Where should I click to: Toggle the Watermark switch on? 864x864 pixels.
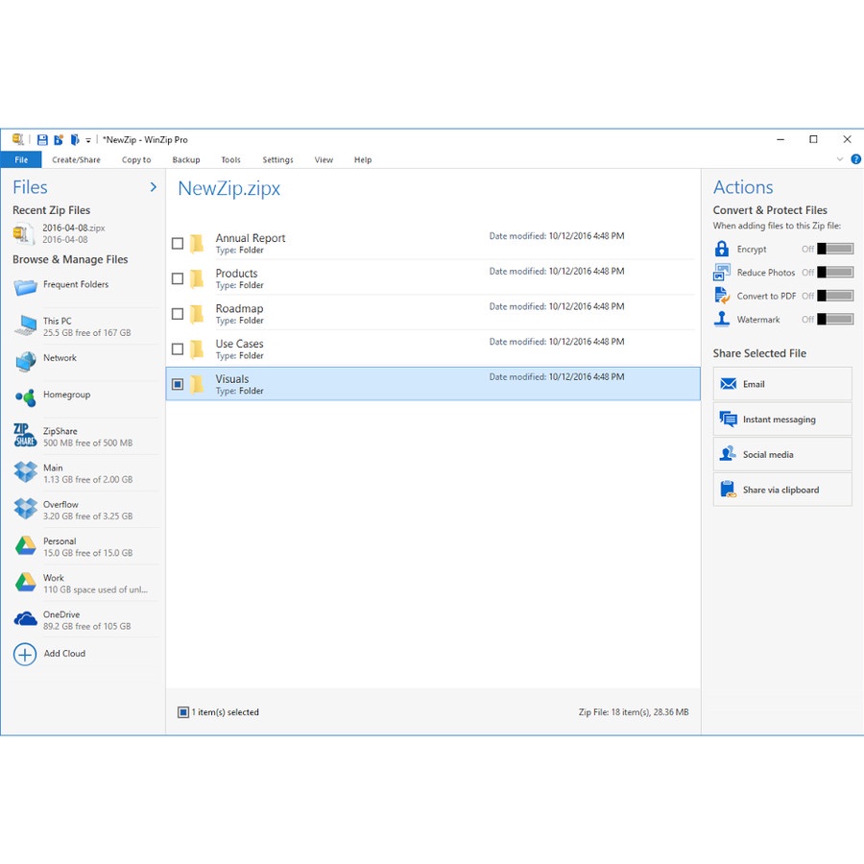[835, 320]
